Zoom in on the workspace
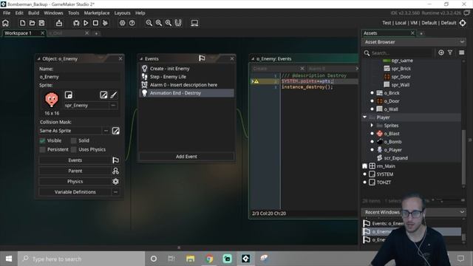 tap(169, 23)
